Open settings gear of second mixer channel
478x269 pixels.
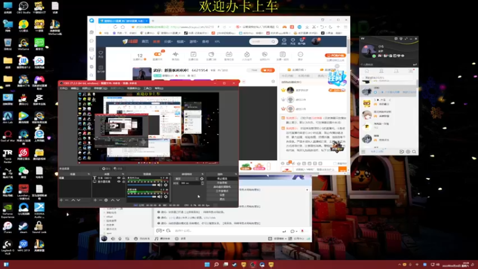166,197
